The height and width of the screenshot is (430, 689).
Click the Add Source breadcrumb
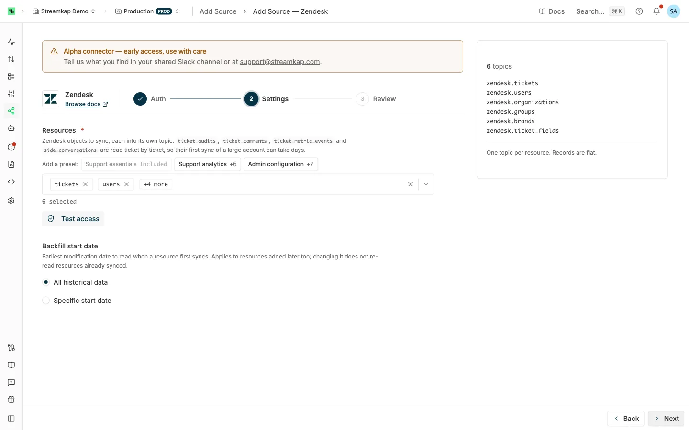pyautogui.click(x=218, y=11)
